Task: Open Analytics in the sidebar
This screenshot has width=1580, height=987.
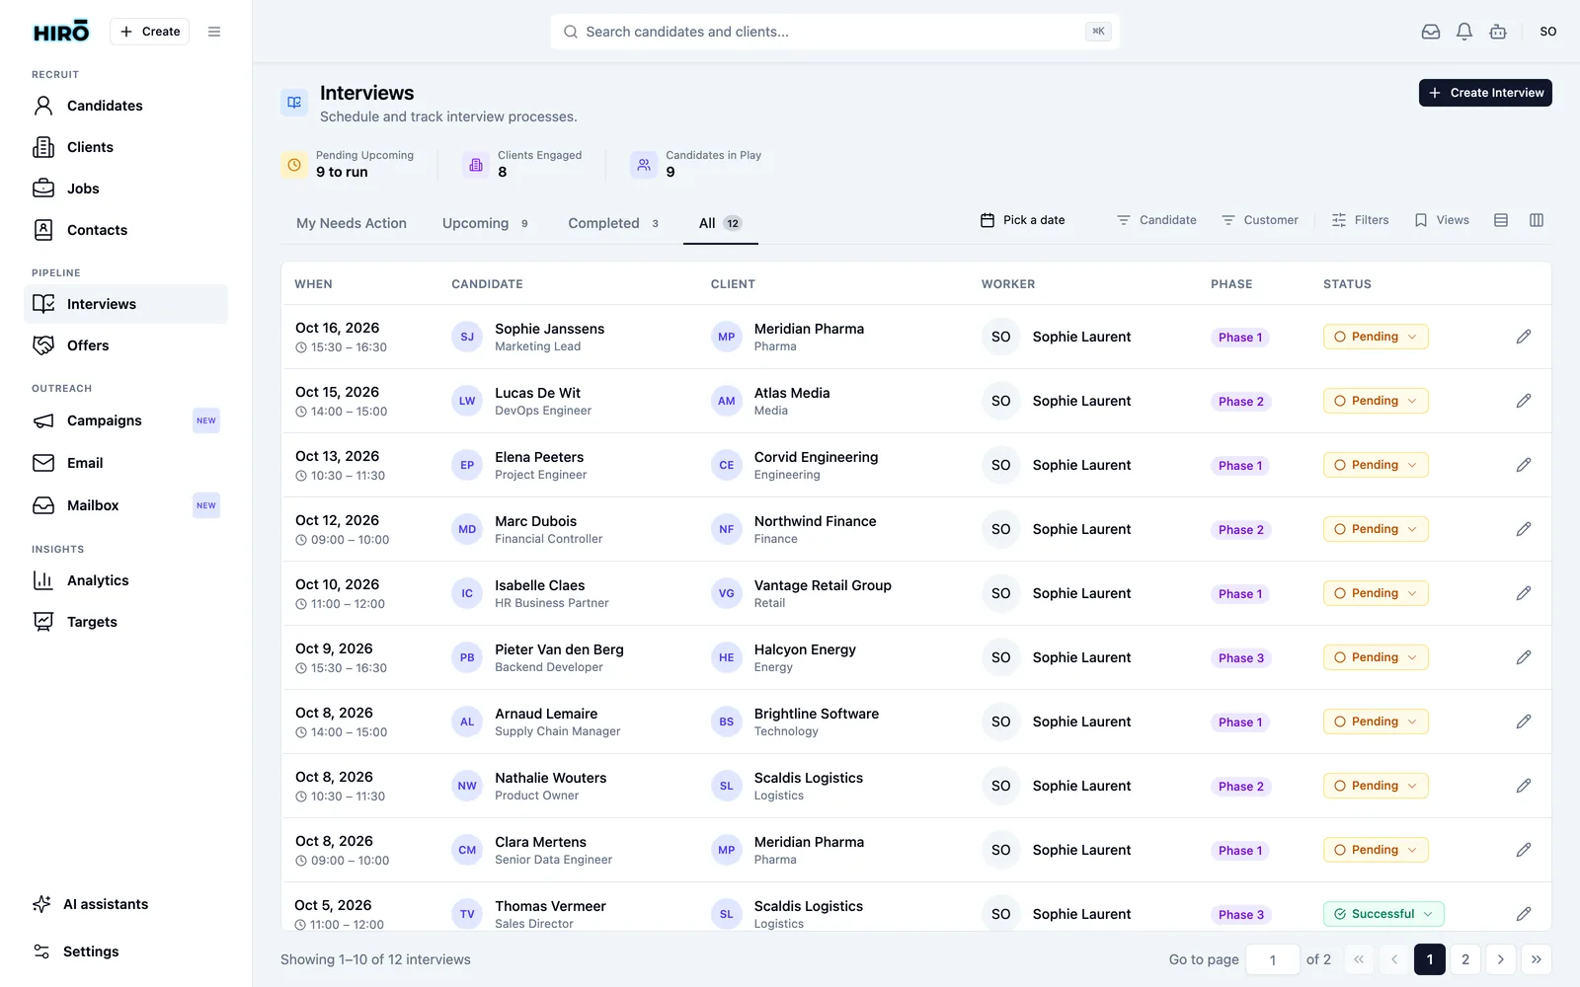Action: click(125, 580)
